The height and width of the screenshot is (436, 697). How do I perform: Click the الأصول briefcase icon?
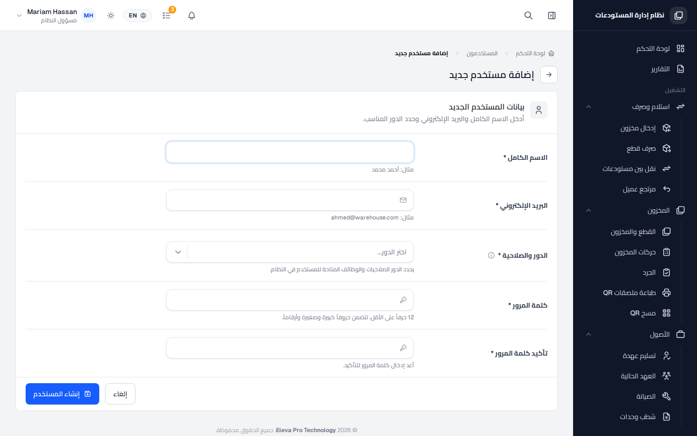681,334
